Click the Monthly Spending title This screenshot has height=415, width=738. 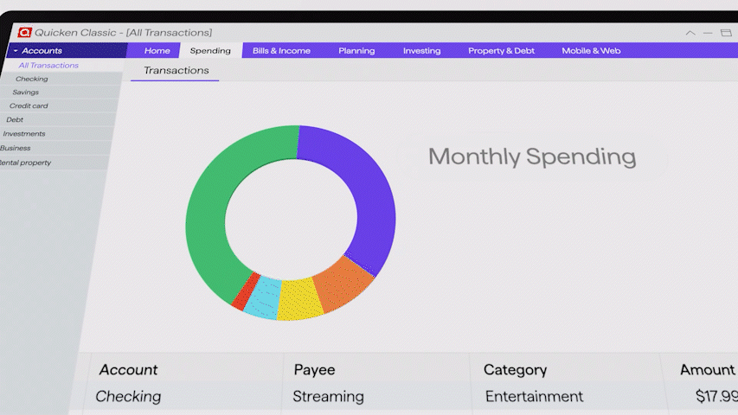532,156
